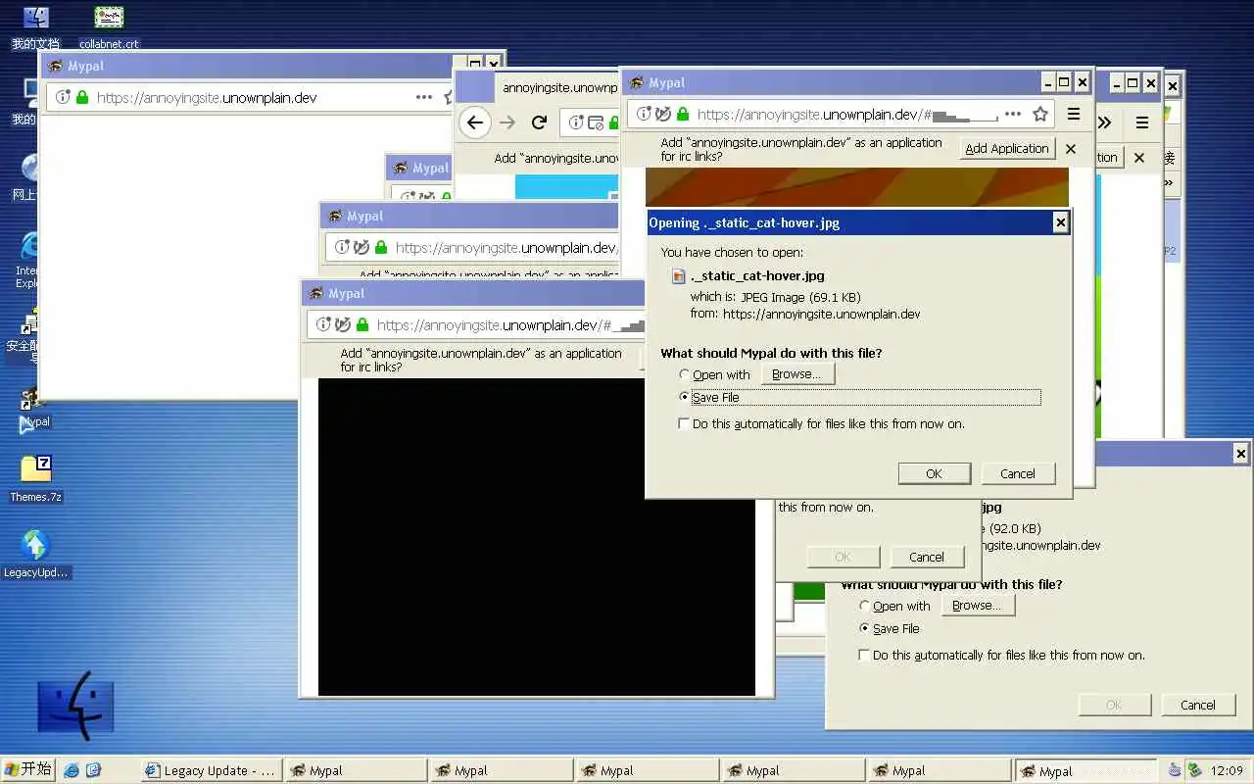
Task: Dismiss irc notification bar beside Add Application button
Action: coord(1071,149)
